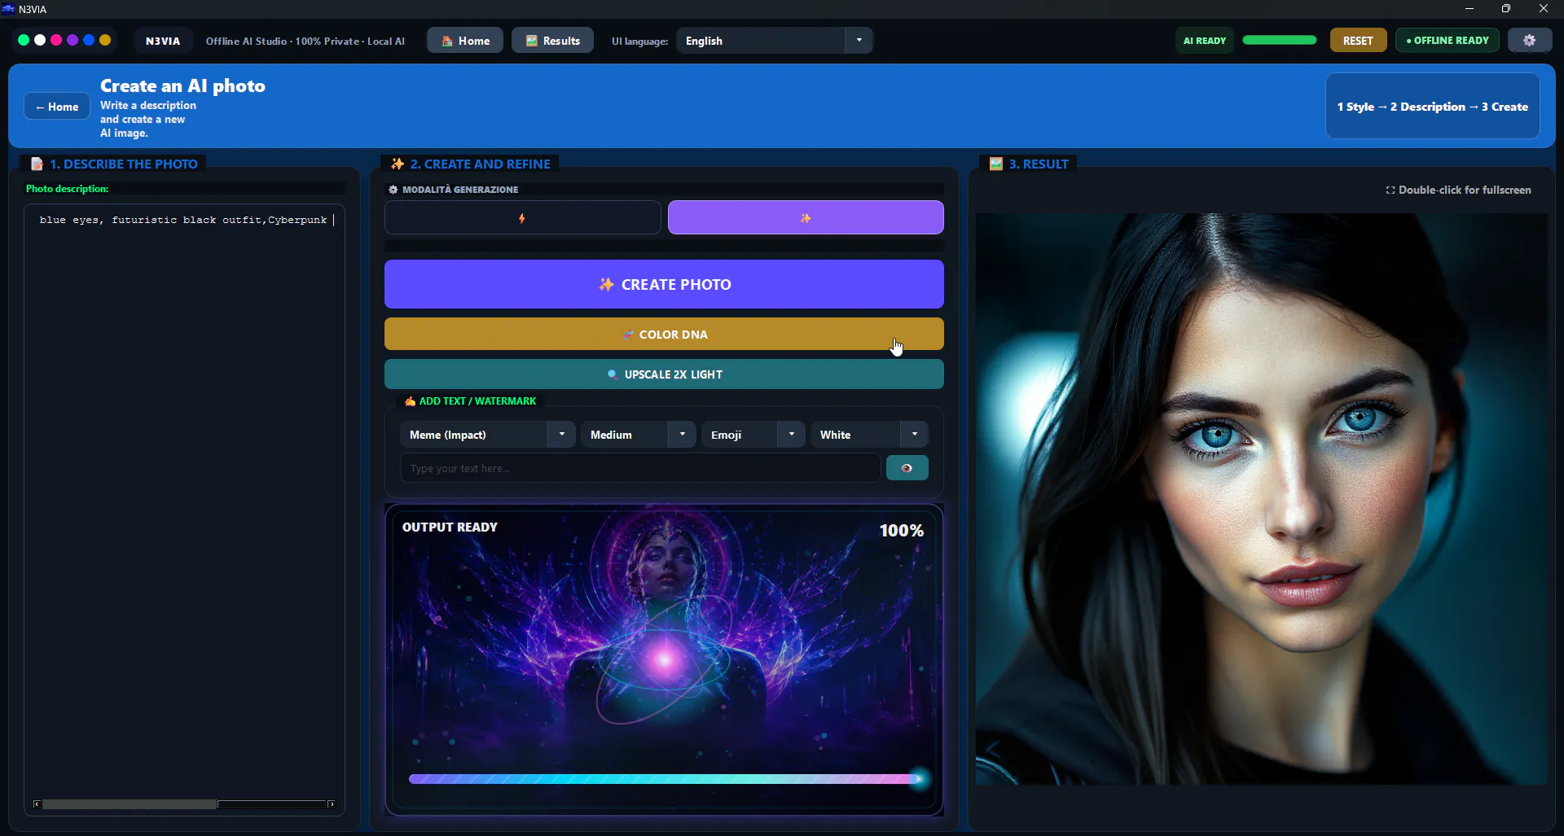Click the white color dot
The height and width of the screenshot is (836, 1564).
coord(40,40)
